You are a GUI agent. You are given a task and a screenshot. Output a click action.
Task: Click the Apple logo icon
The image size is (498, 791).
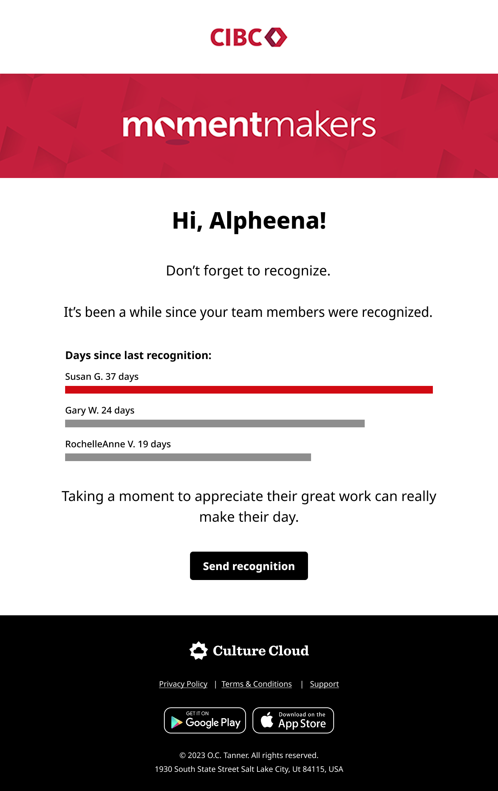(267, 720)
